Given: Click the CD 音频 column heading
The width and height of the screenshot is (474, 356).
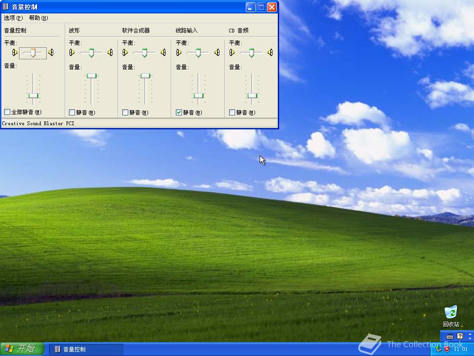Looking at the screenshot, I should (x=238, y=30).
